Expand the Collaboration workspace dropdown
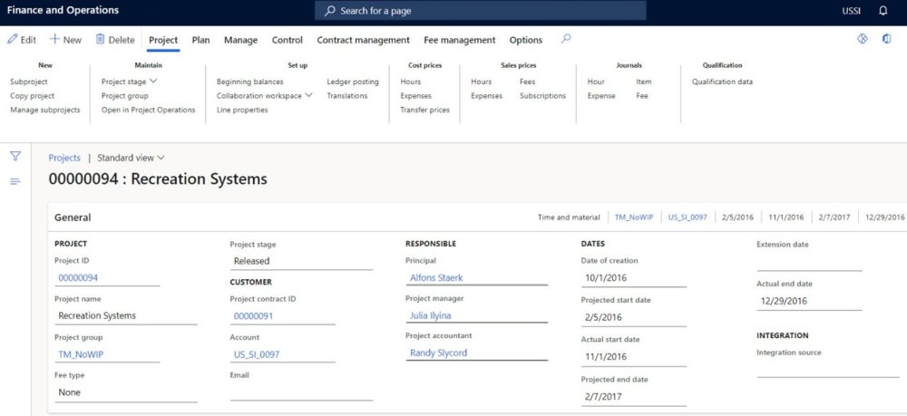The height and width of the screenshot is (416, 907). (x=309, y=96)
